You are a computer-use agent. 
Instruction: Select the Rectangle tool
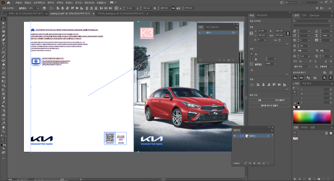tap(4, 52)
